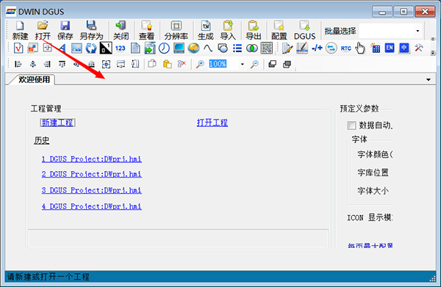Open the 分辨率 resolution settings
The image size is (441, 287).
tap(176, 30)
